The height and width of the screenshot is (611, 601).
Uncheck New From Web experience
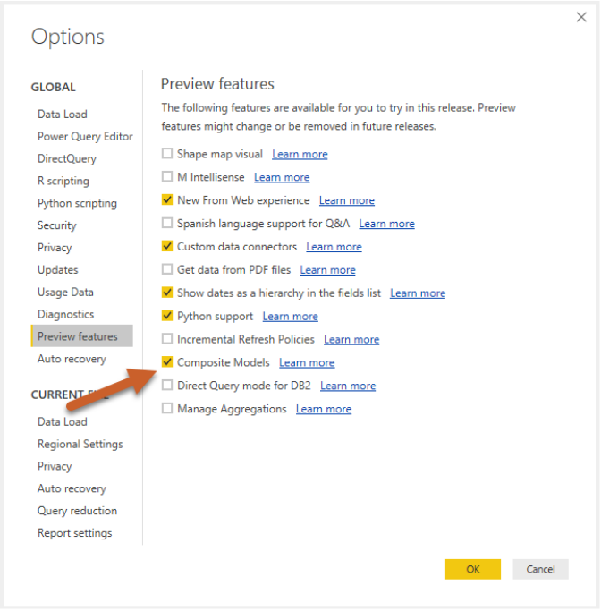(x=167, y=200)
